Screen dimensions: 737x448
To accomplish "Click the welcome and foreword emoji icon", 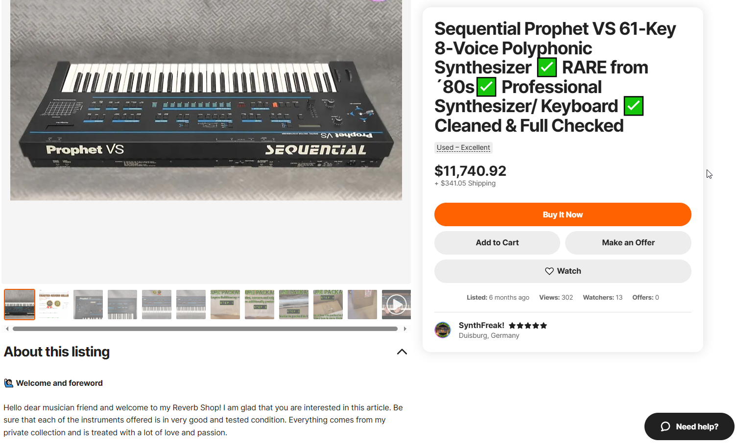I will [x=9, y=383].
